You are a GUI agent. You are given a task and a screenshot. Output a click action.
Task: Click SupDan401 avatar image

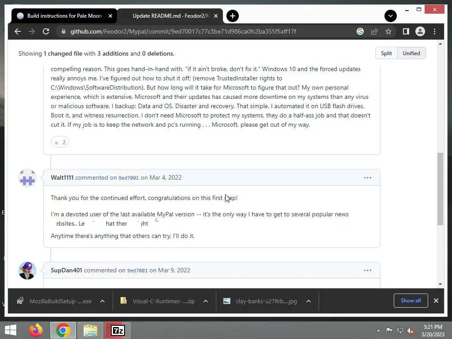(x=27, y=271)
